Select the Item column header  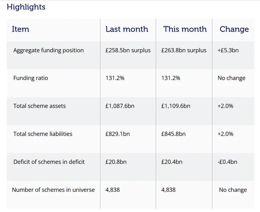(x=20, y=29)
